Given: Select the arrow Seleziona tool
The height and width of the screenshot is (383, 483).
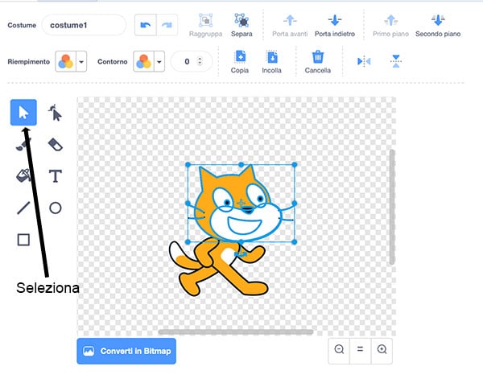Looking at the screenshot, I should click(23, 112).
